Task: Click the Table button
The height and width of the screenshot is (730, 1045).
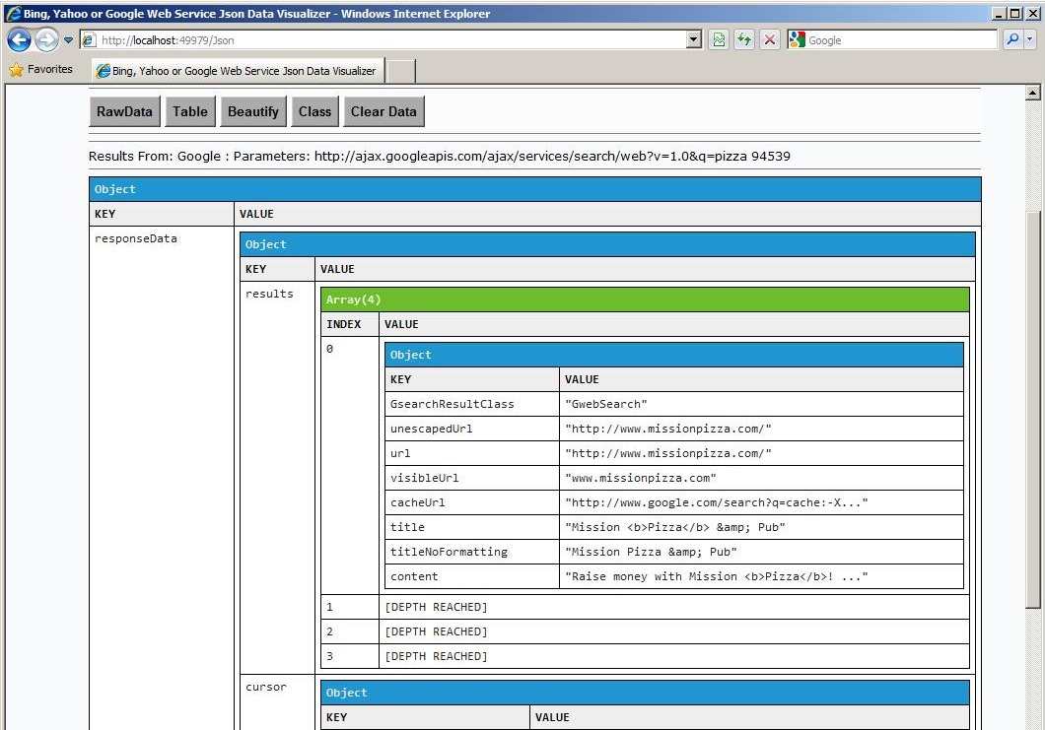Action: (x=190, y=112)
